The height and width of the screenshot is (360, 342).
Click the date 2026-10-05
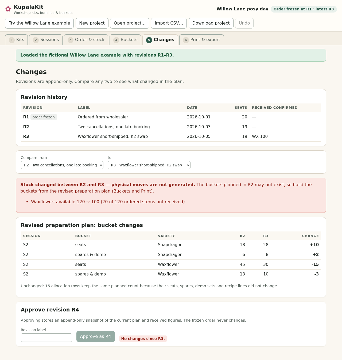(199, 137)
